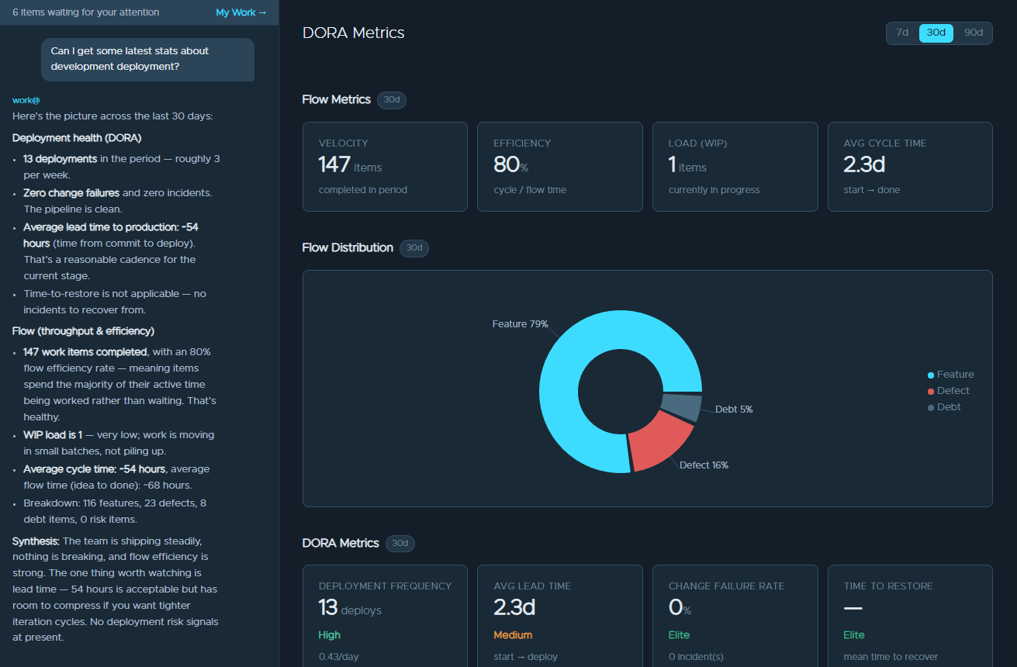1017x667 pixels.
Task: Open the My Work link
Action: [240, 12]
